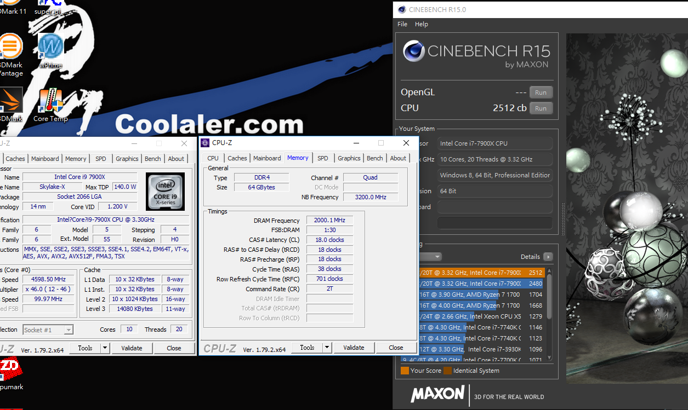Click the '10 Cores, 20 Threads @ 3.32 GHz' field
This screenshot has height=410, width=688.
[x=495, y=159]
